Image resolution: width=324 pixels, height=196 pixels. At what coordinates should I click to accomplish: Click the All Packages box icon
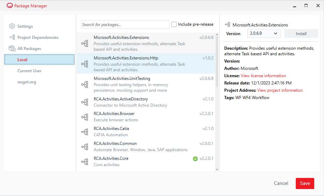pyautogui.click(x=12, y=48)
